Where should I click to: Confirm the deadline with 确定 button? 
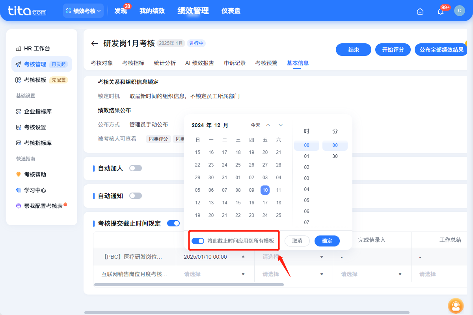coord(327,241)
